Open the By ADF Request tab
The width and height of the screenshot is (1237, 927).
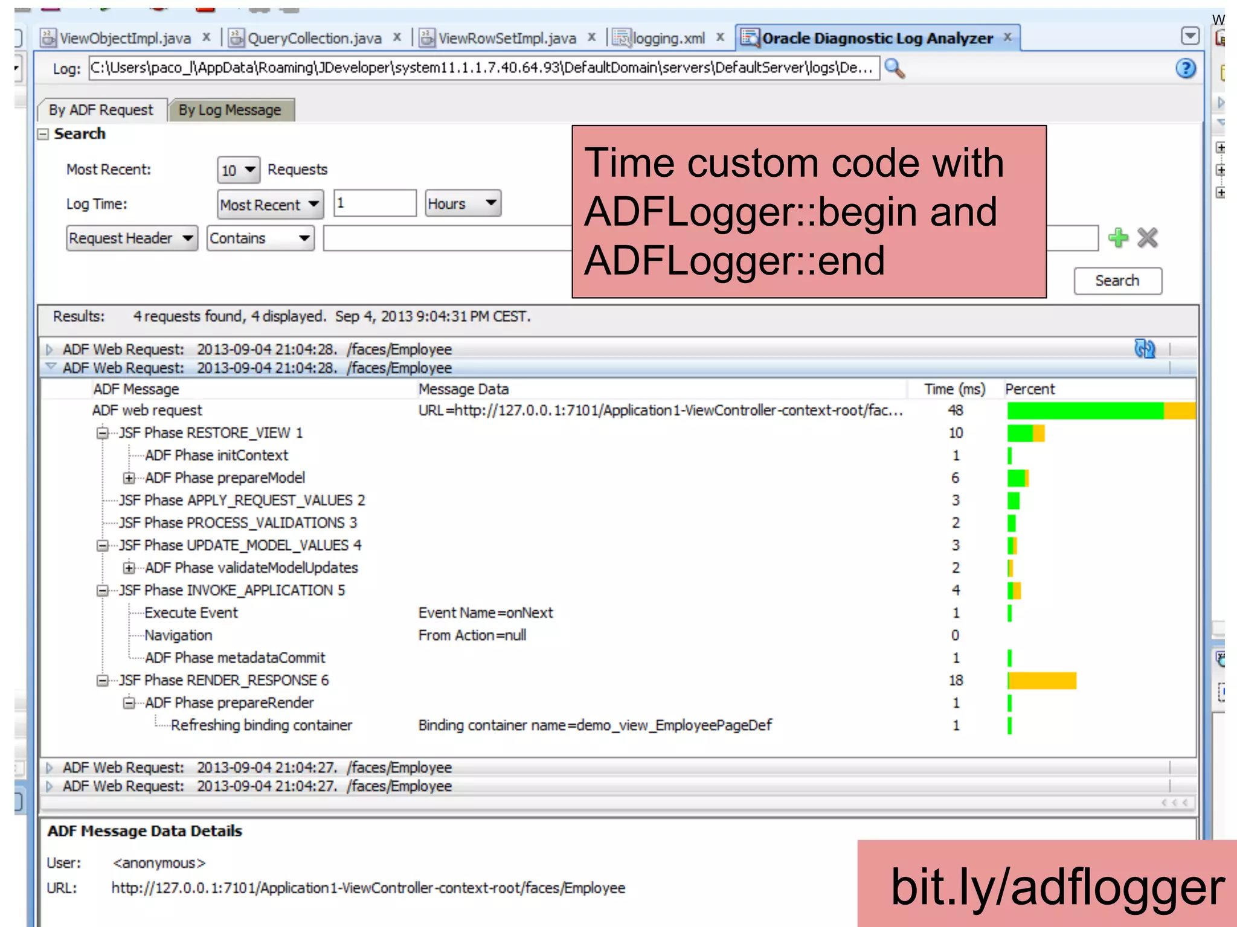coord(101,110)
